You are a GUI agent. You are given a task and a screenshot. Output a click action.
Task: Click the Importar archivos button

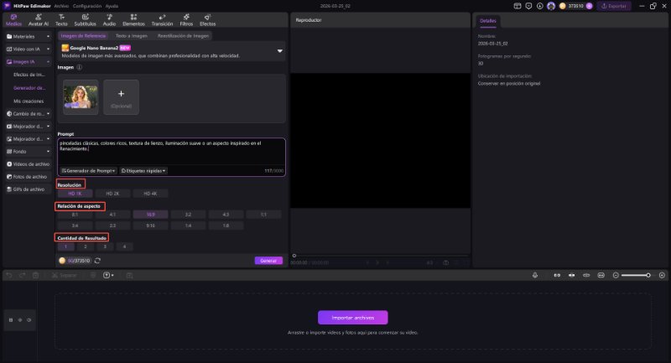coord(352,318)
